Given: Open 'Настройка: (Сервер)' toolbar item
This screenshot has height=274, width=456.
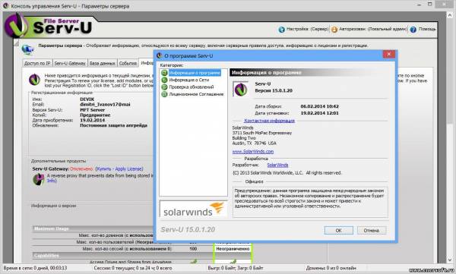Looking at the screenshot, I should coord(307,29).
